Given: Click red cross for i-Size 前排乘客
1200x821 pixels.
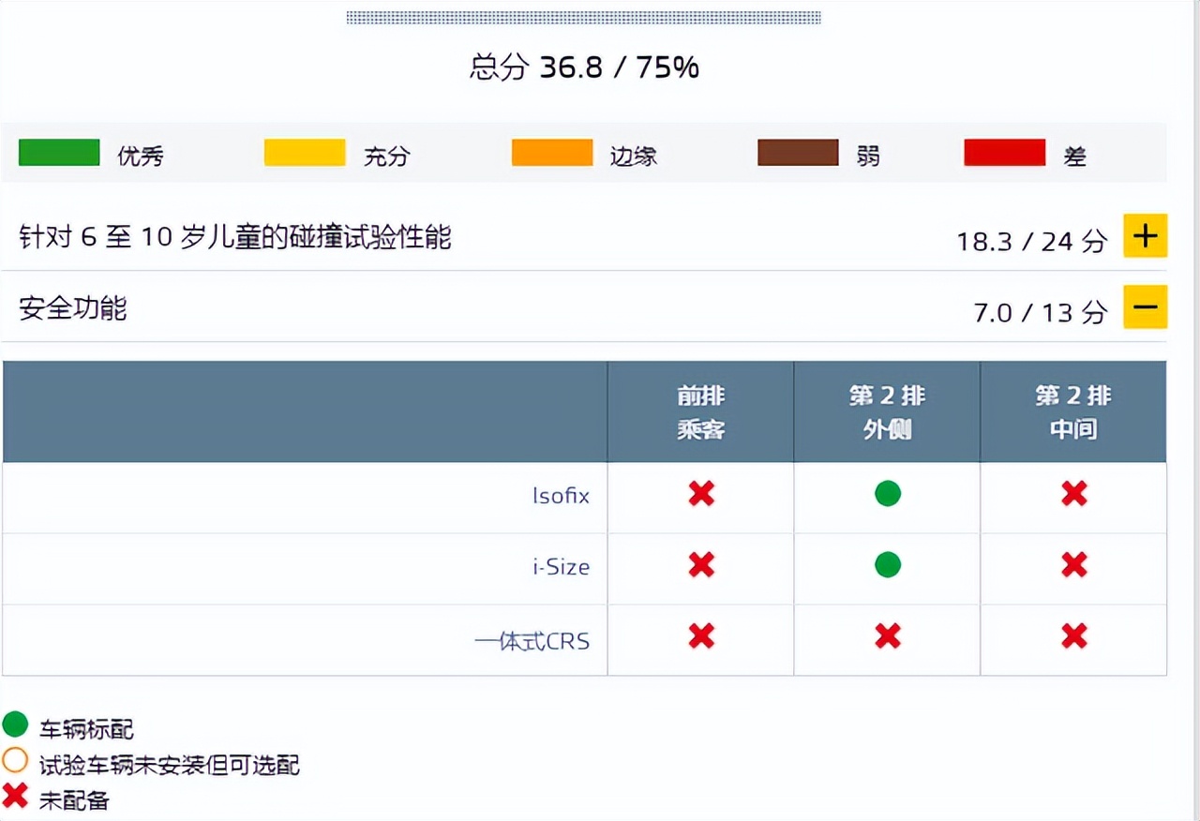Looking at the screenshot, I should point(701,565).
